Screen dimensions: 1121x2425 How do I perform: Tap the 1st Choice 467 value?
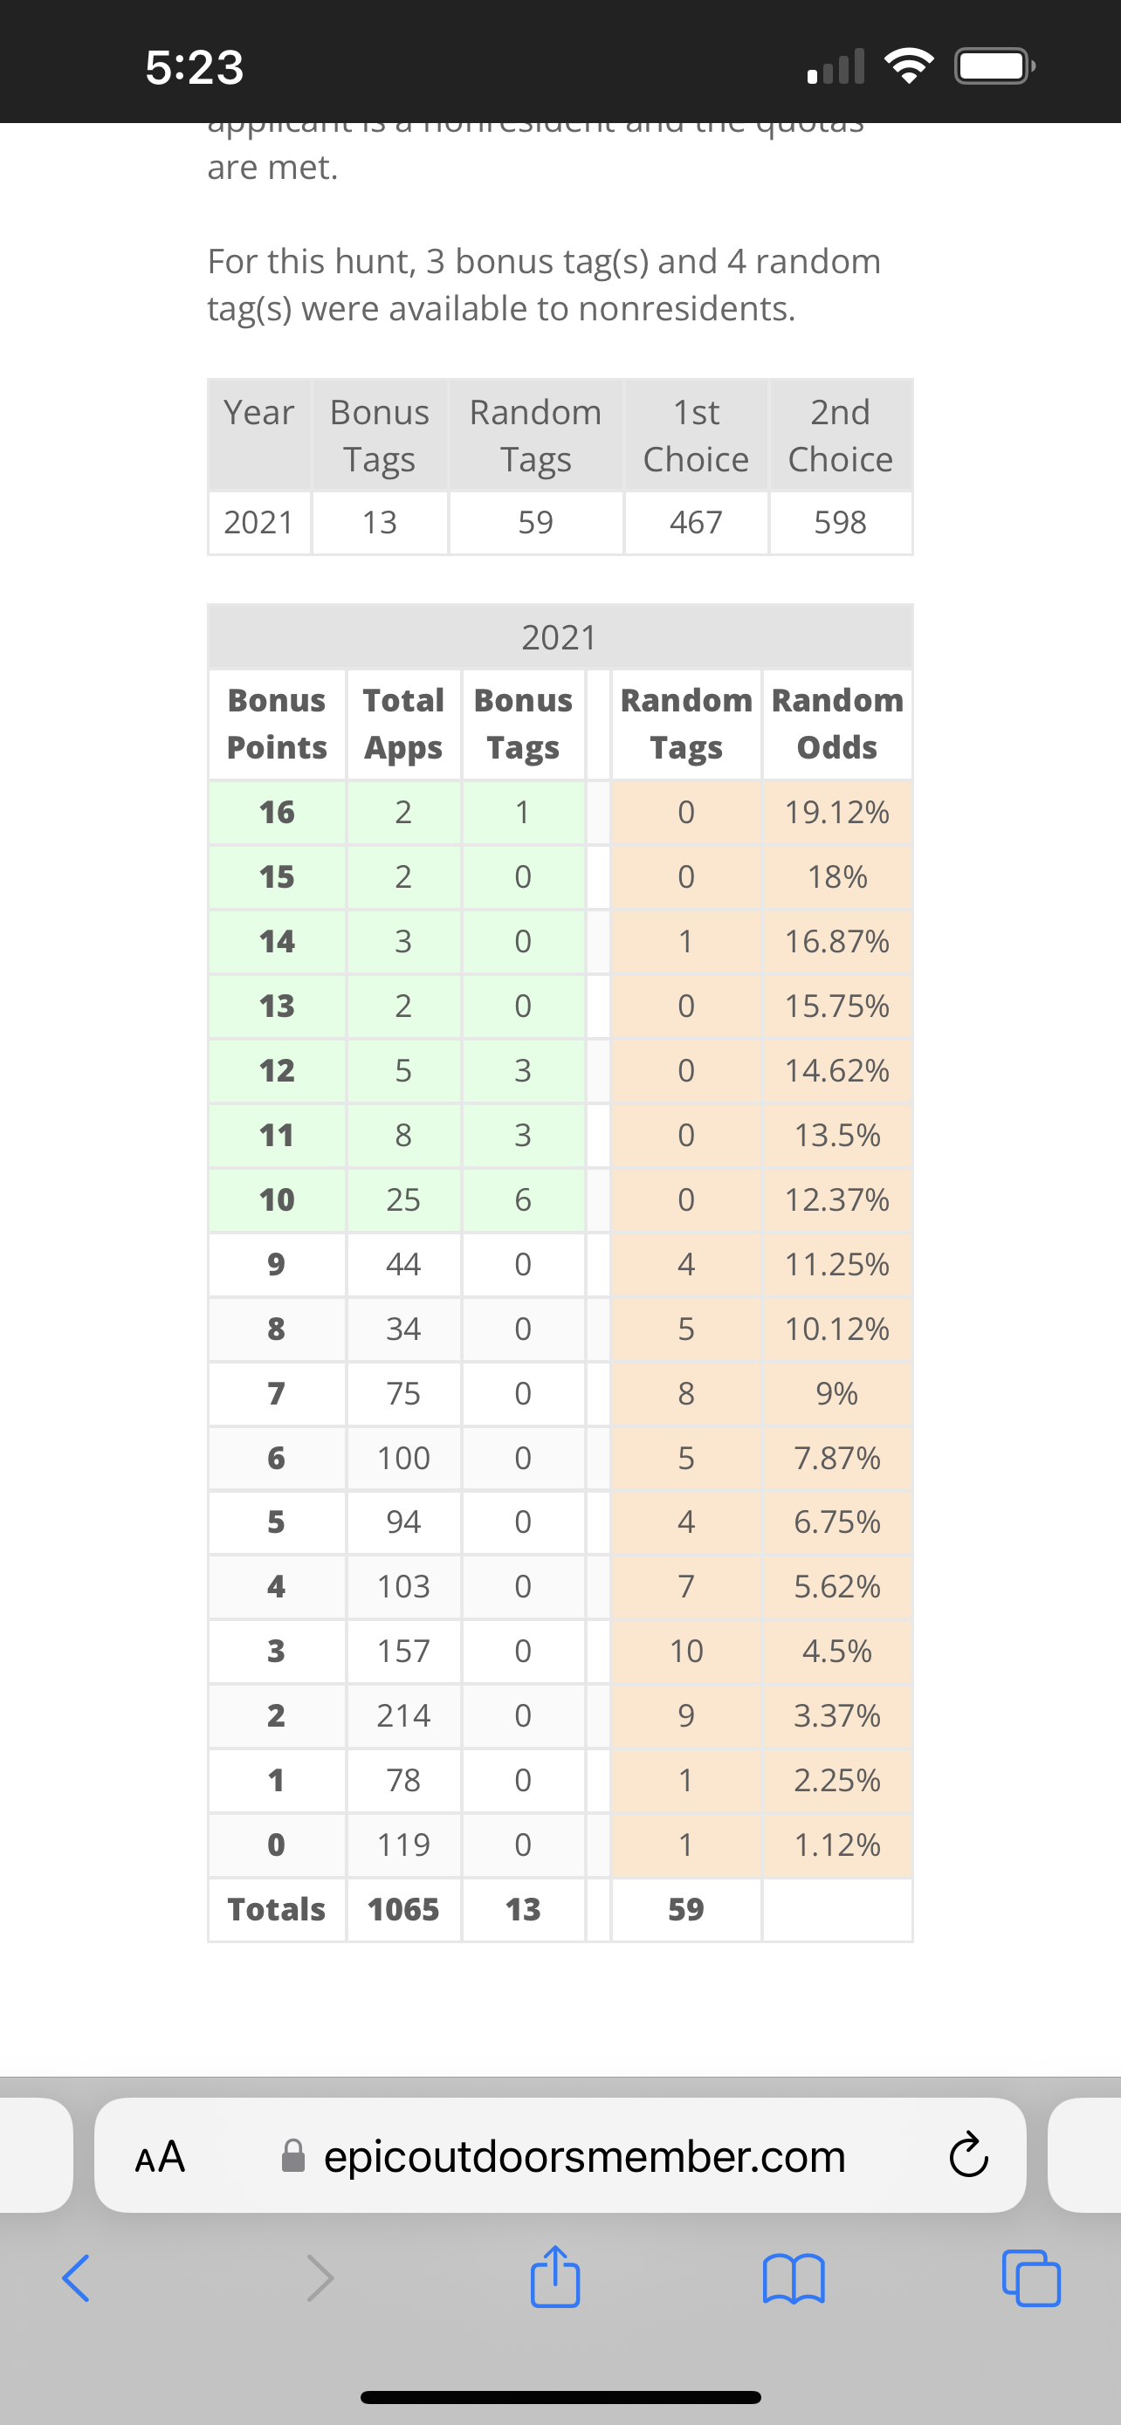pyautogui.click(x=696, y=523)
